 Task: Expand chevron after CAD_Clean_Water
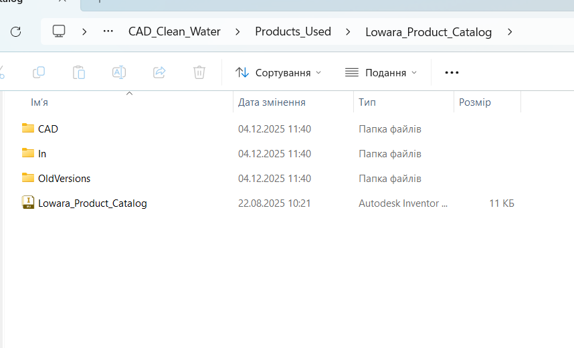click(x=237, y=32)
